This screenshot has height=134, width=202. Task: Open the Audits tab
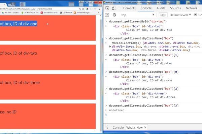pos(161,8)
